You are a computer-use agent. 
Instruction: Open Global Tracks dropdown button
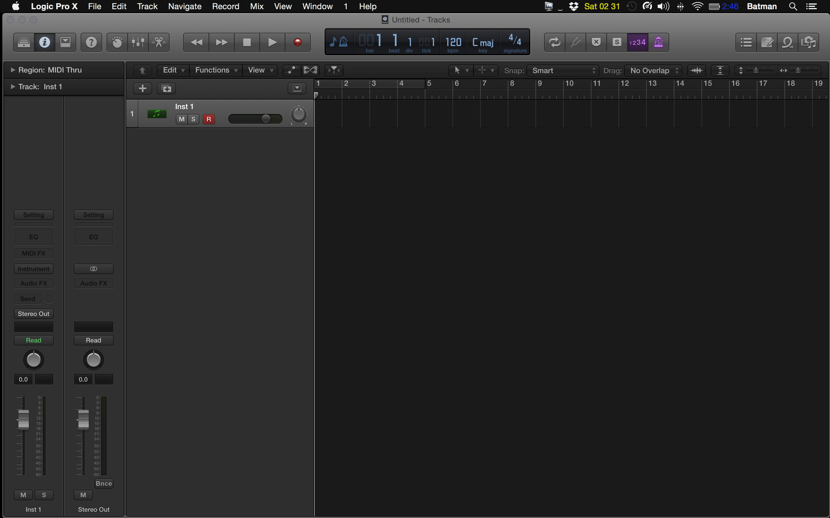coord(297,89)
